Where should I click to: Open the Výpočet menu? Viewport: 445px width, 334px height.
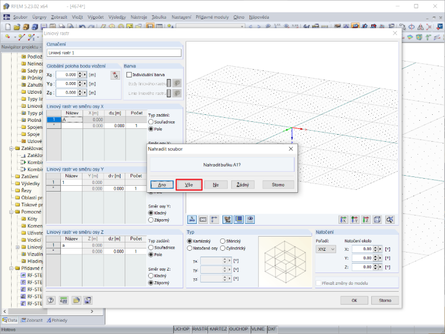click(x=95, y=17)
